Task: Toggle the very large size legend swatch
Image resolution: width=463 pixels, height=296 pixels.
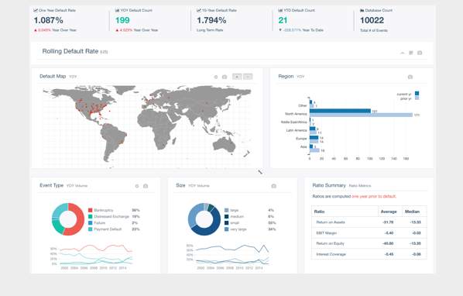Action: pyautogui.click(x=227, y=229)
